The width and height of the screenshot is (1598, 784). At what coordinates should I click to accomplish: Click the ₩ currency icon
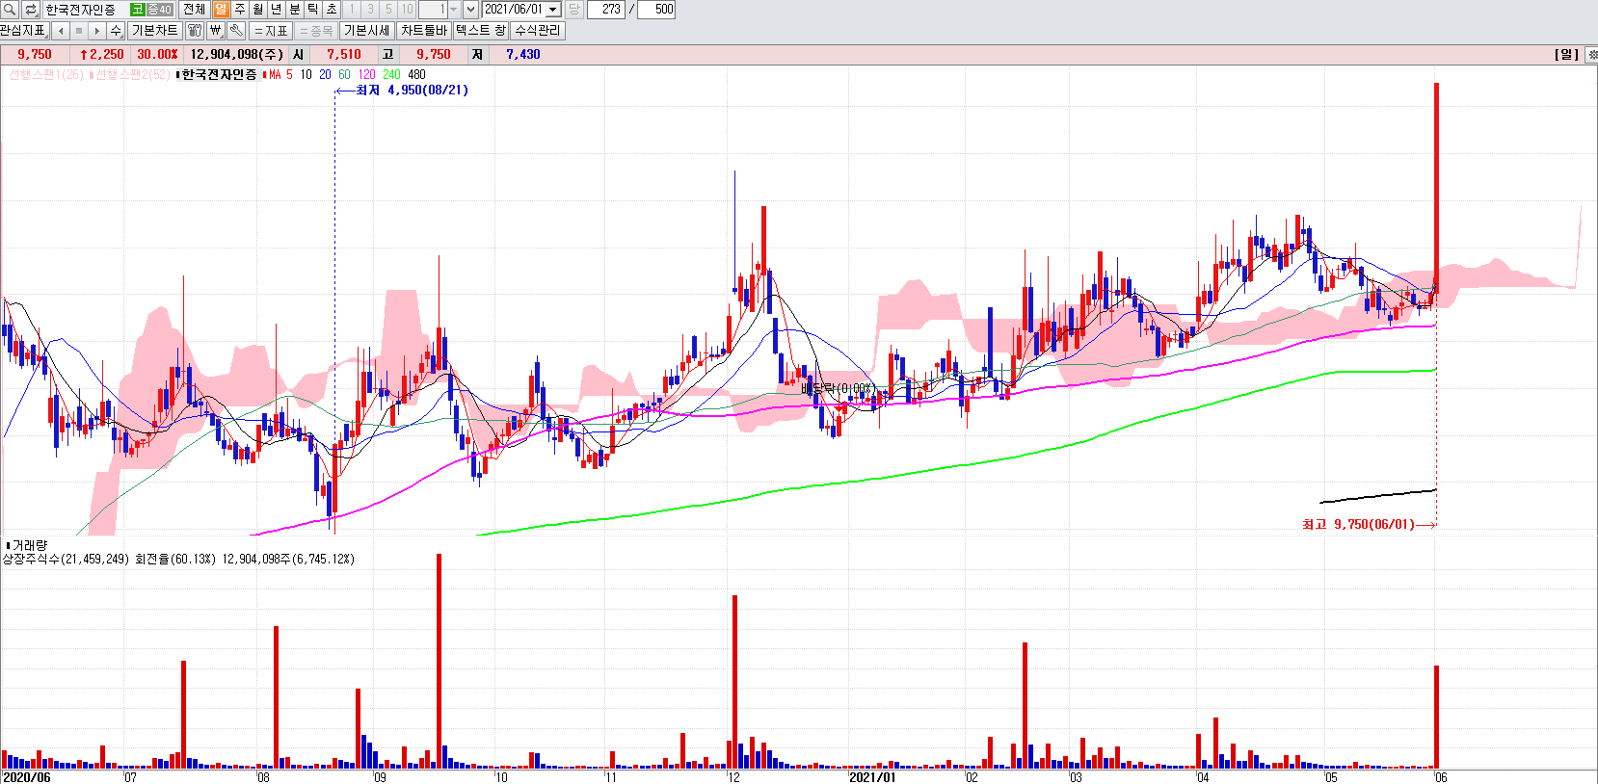[216, 31]
